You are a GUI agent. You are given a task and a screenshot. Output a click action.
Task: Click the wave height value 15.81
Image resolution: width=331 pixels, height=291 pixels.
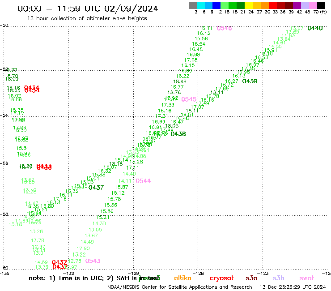[22, 148]
